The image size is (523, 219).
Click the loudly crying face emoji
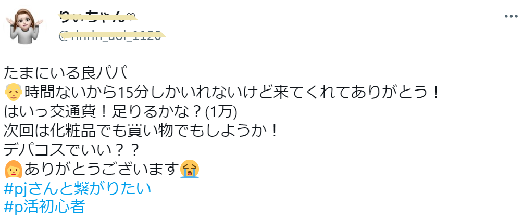pos(190,170)
